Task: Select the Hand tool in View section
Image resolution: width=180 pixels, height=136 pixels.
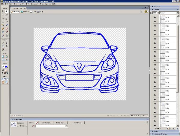Action: click(3, 82)
